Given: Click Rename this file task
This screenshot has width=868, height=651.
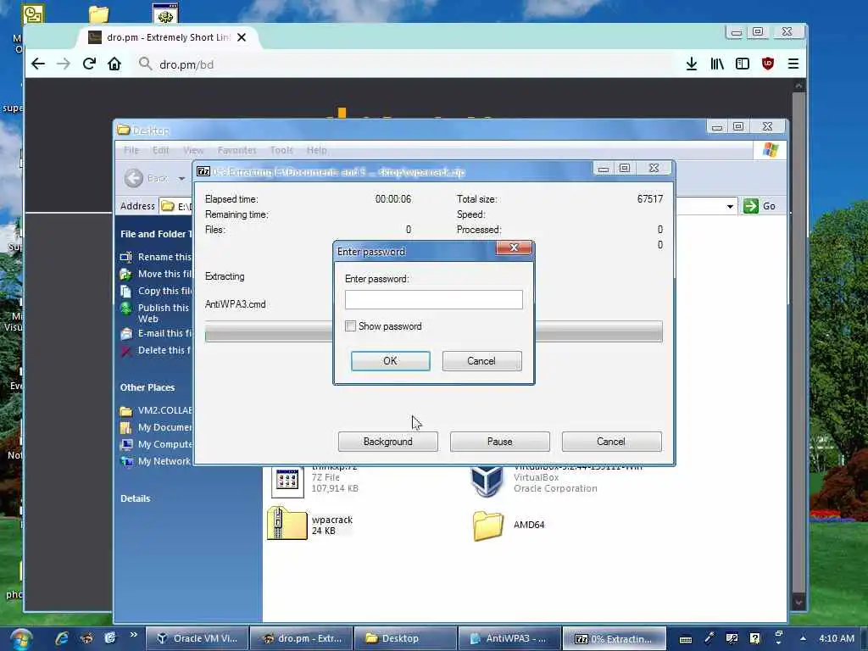Looking at the screenshot, I should pos(156,257).
